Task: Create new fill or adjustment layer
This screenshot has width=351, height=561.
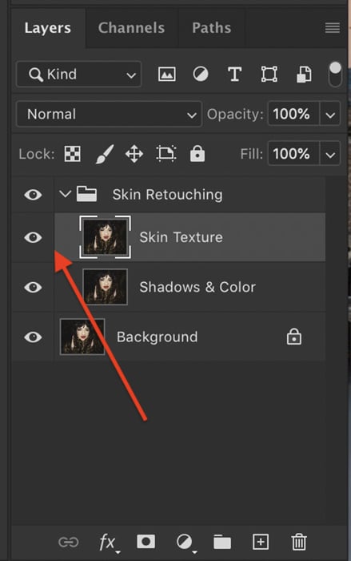Action: (x=185, y=543)
